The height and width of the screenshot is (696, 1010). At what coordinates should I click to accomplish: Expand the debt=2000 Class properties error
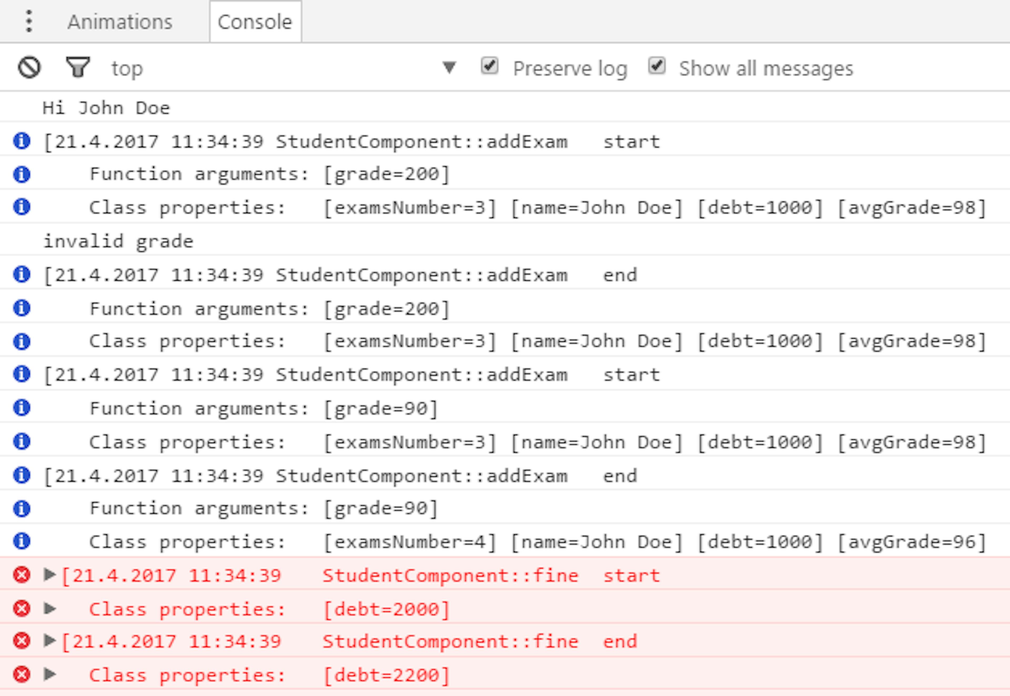click(49, 608)
